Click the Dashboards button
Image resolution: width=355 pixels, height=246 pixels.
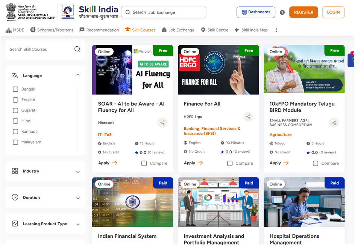click(x=256, y=12)
